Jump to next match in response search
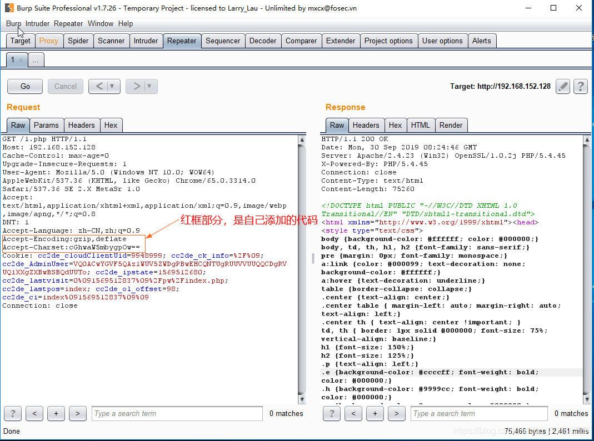594x441 pixels. (397, 413)
